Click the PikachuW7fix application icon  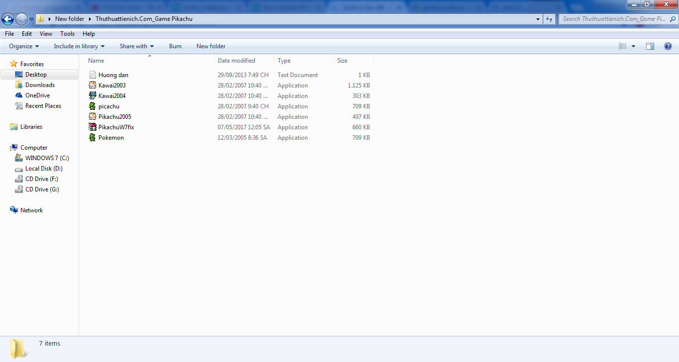[x=92, y=127]
